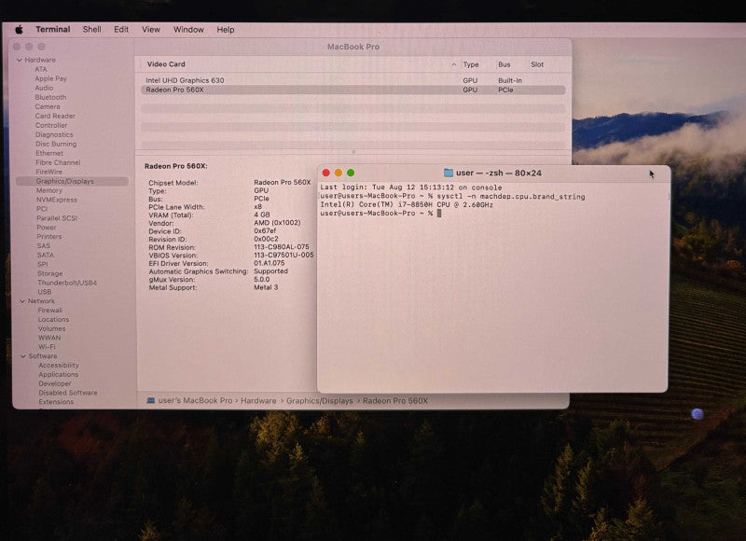Screen dimensions: 746x541
Task: Select Thunderbolt/USB4 in the sidebar
Action: pyautogui.click(x=67, y=283)
